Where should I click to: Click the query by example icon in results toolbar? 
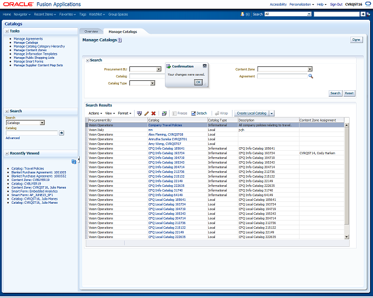(x=139, y=113)
